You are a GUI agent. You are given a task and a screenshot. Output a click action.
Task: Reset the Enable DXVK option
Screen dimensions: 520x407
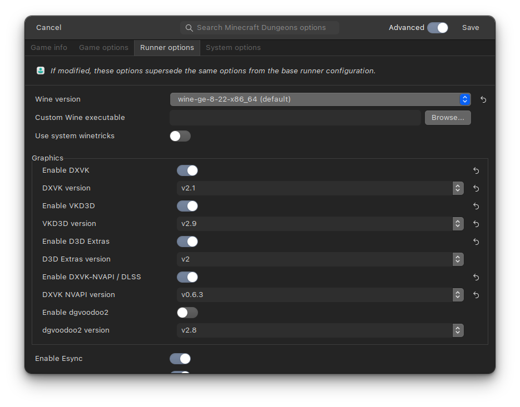tap(476, 170)
